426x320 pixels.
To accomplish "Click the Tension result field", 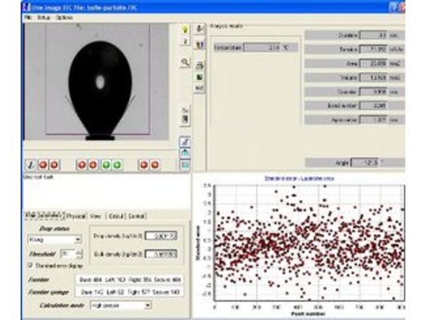I will tap(373, 49).
